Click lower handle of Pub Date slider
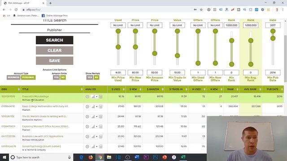287x161 pixels. coord(273,38)
